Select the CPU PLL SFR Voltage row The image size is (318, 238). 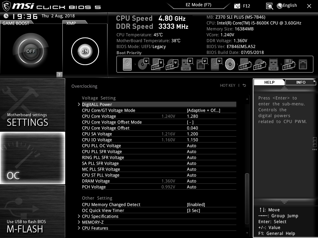(x=159, y=152)
